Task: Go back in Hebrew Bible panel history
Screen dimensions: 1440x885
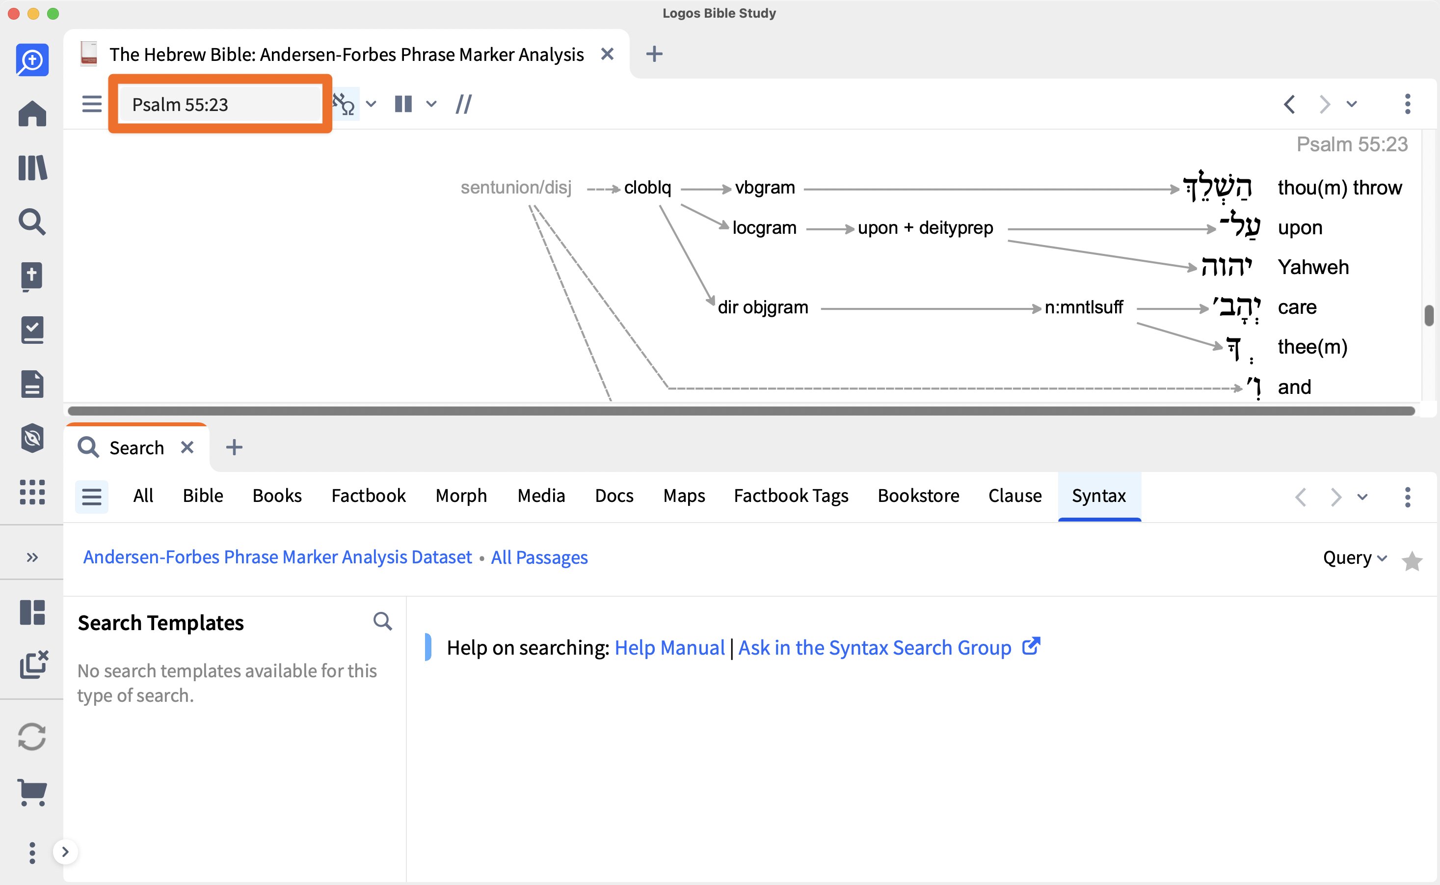Action: click(1289, 104)
